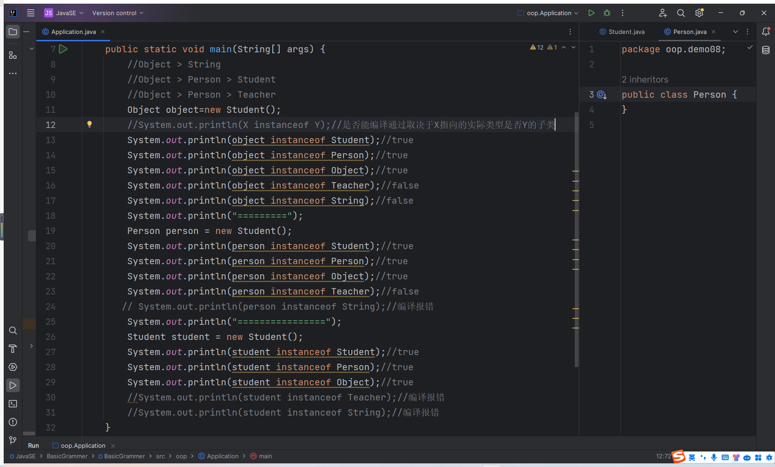The height and width of the screenshot is (467, 775).
Task: Open the Notifications bell
Action: tap(766, 32)
